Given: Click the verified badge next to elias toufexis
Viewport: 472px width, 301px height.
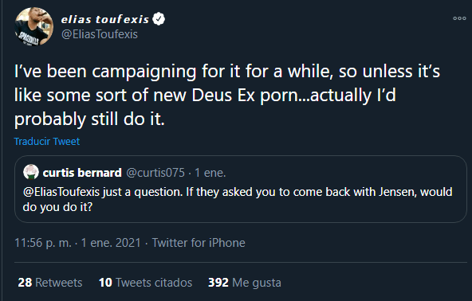Looking at the screenshot, I should (x=159, y=19).
